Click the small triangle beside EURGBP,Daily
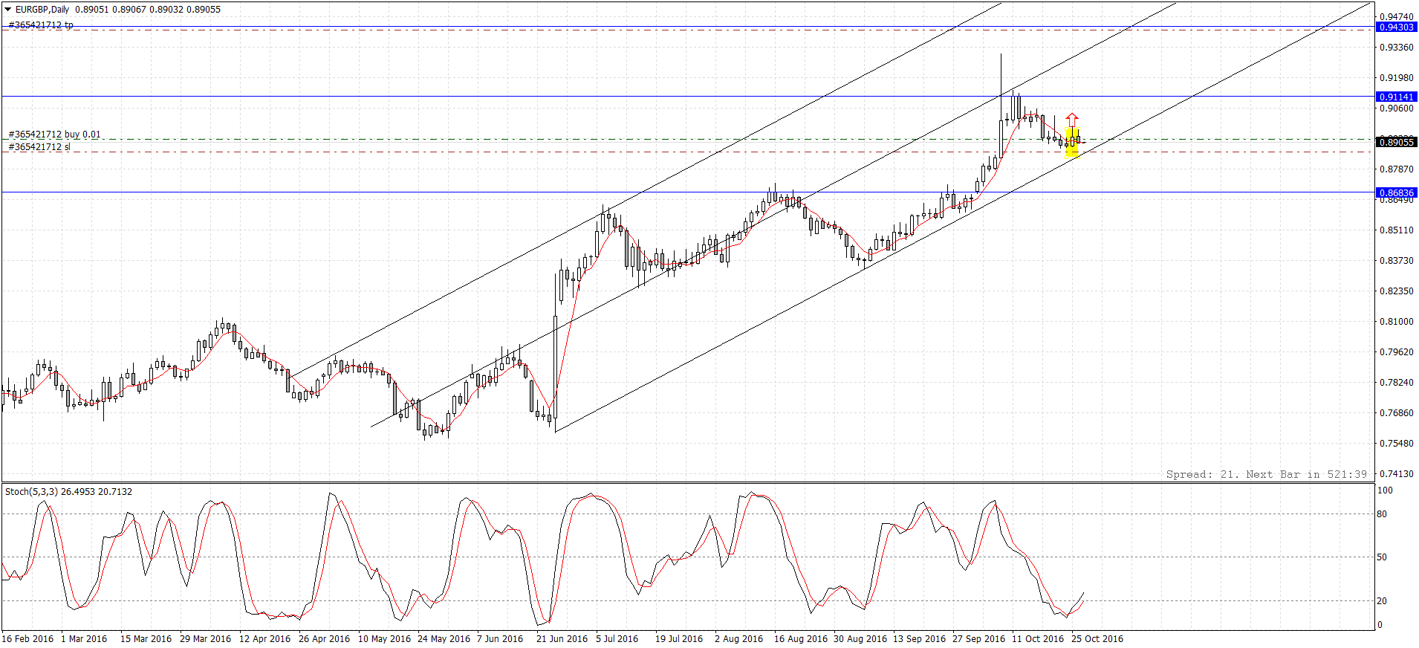Image resolution: width=1419 pixels, height=648 pixels. click(x=8, y=10)
